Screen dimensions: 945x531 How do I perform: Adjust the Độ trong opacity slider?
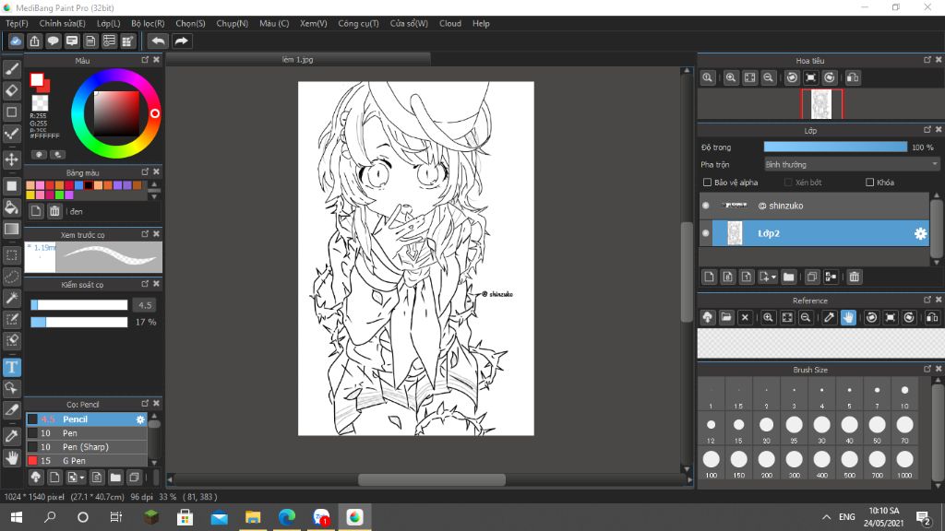(x=835, y=147)
